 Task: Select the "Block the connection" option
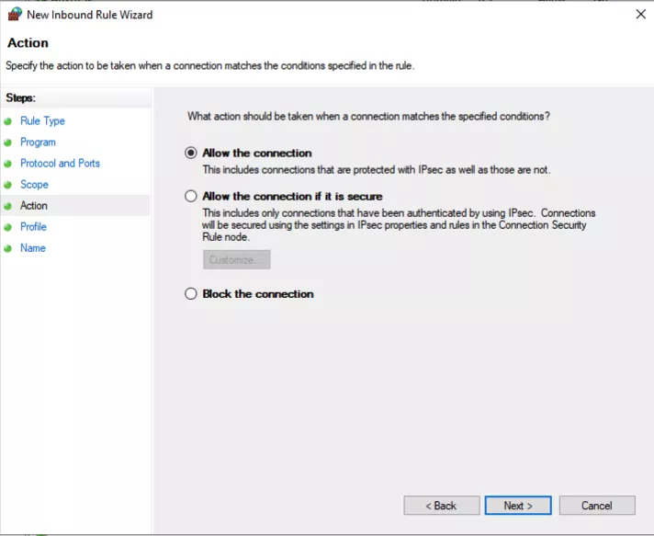click(x=191, y=294)
